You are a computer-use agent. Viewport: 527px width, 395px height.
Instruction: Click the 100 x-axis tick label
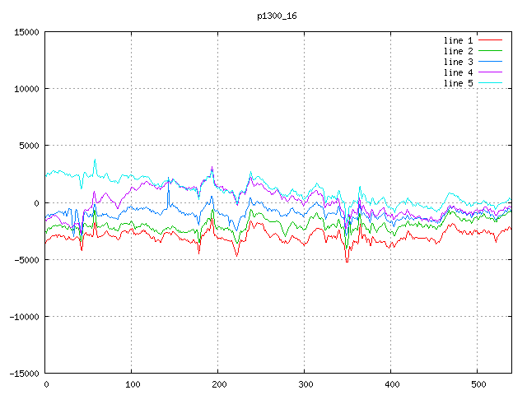(x=132, y=384)
